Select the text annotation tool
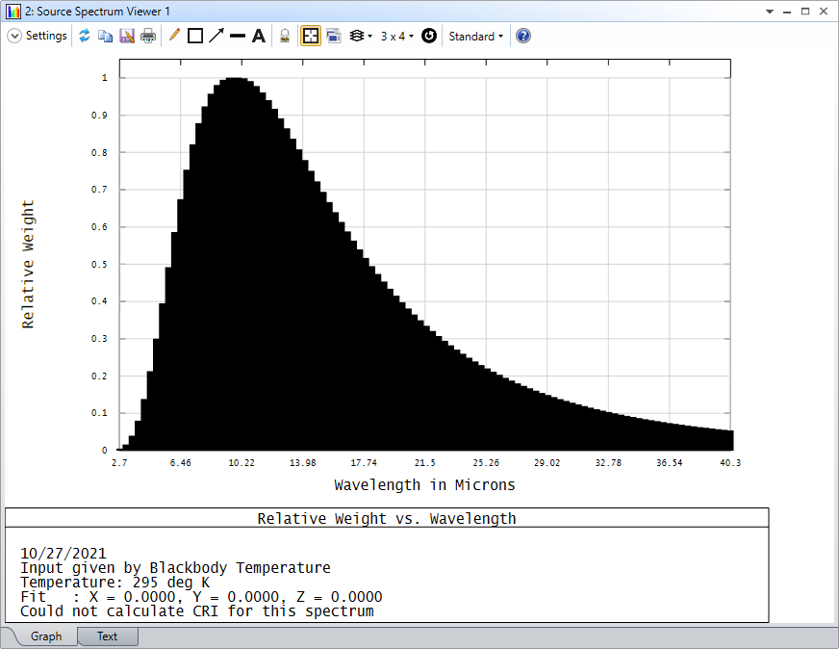The height and width of the screenshot is (649, 839). coord(259,36)
